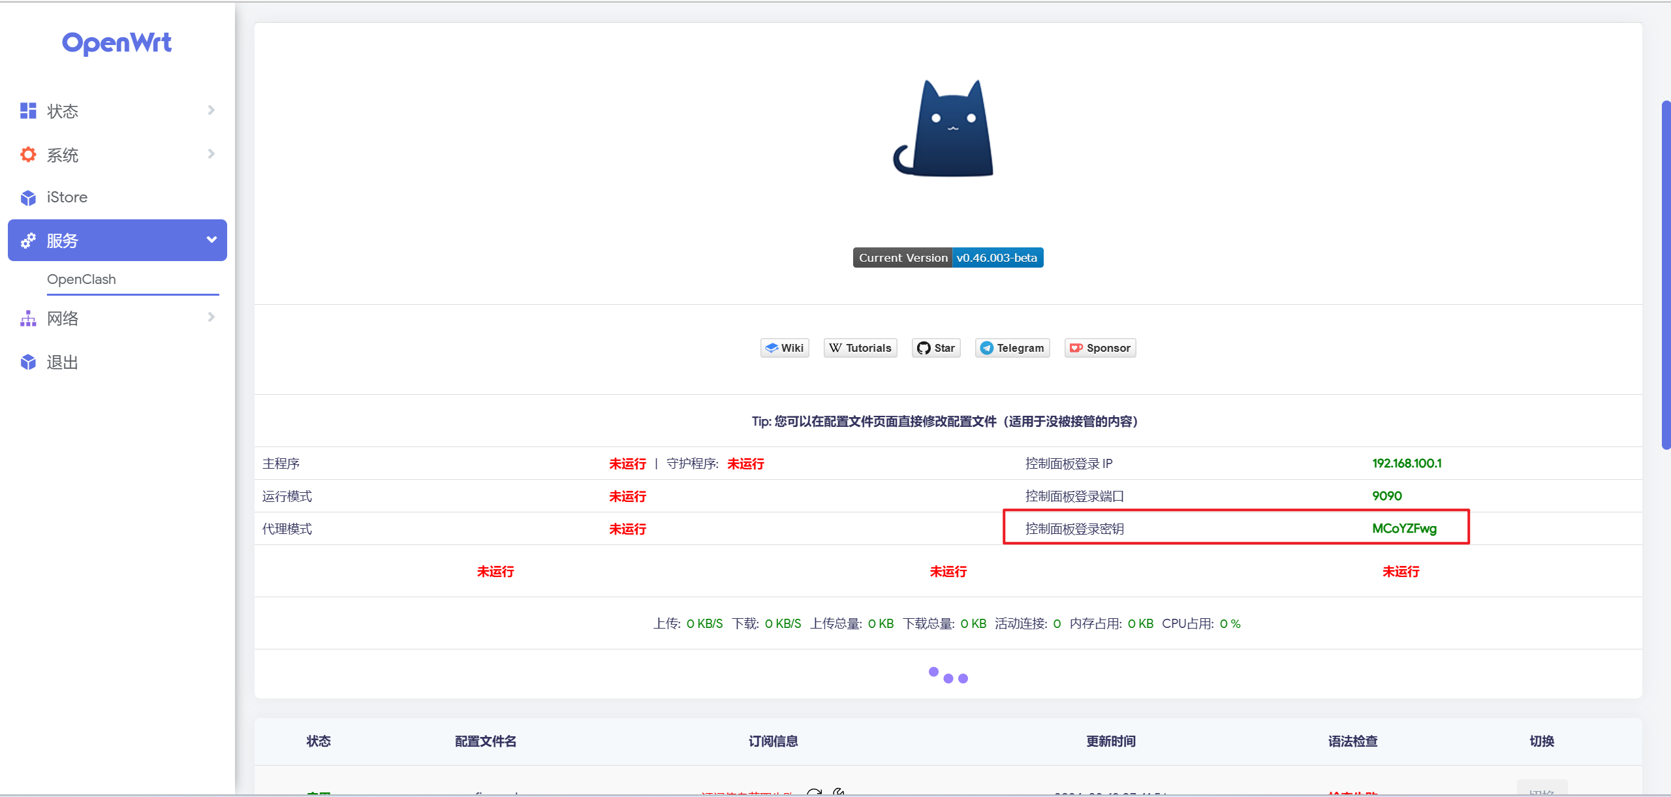Click the version v0.46.003-beta badge
Image resolution: width=1671 pixels, height=797 pixels.
(x=997, y=258)
